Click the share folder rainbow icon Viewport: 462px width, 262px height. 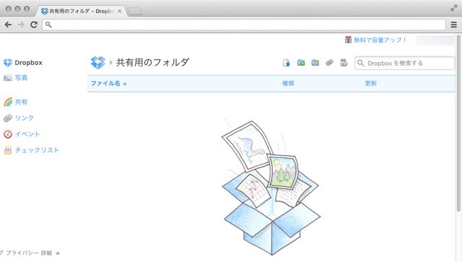[x=315, y=63]
